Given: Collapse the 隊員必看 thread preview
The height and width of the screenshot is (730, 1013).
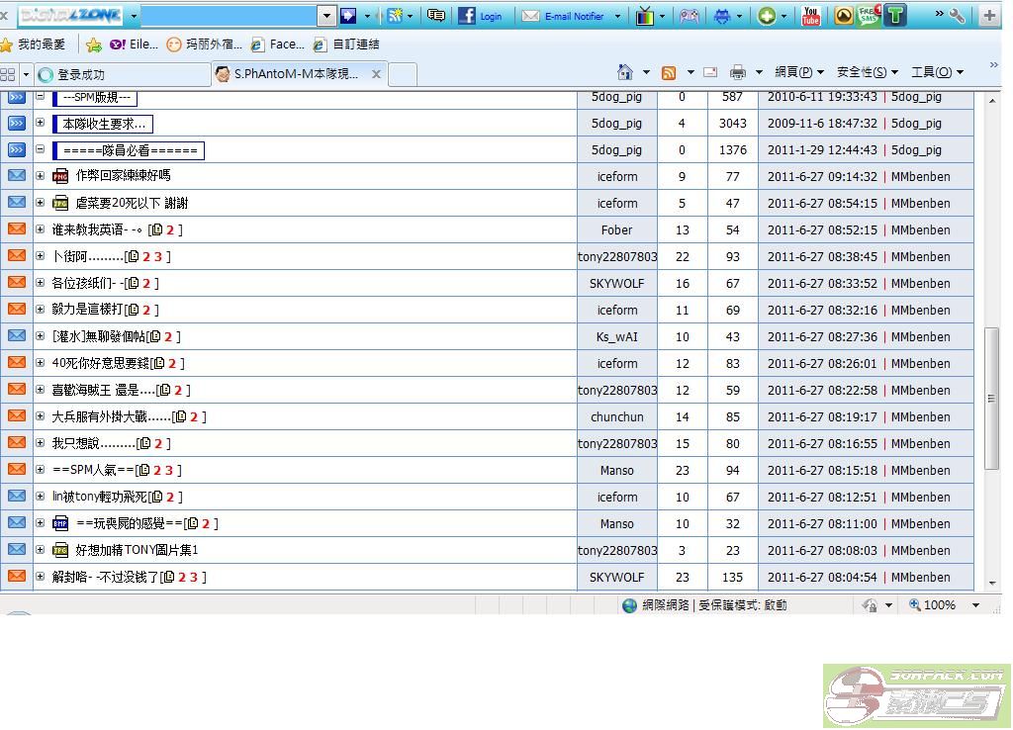Looking at the screenshot, I should click(41, 150).
